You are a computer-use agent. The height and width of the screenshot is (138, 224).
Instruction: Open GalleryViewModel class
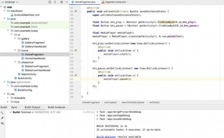tap(35, 47)
